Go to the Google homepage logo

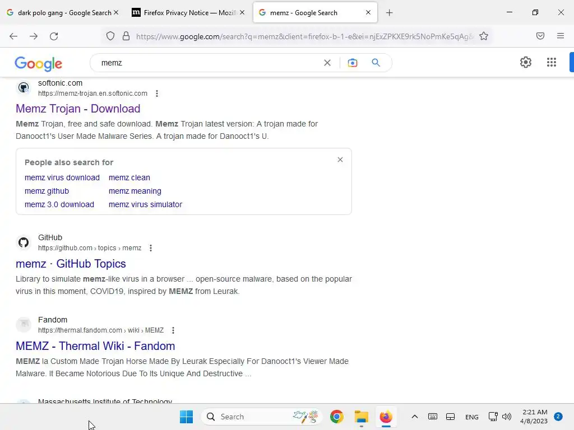[x=39, y=64]
